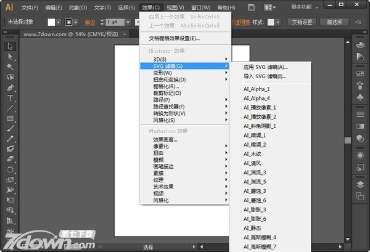Select the Pen tool
Viewport: 370px width, 252px height.
point(10,88)
